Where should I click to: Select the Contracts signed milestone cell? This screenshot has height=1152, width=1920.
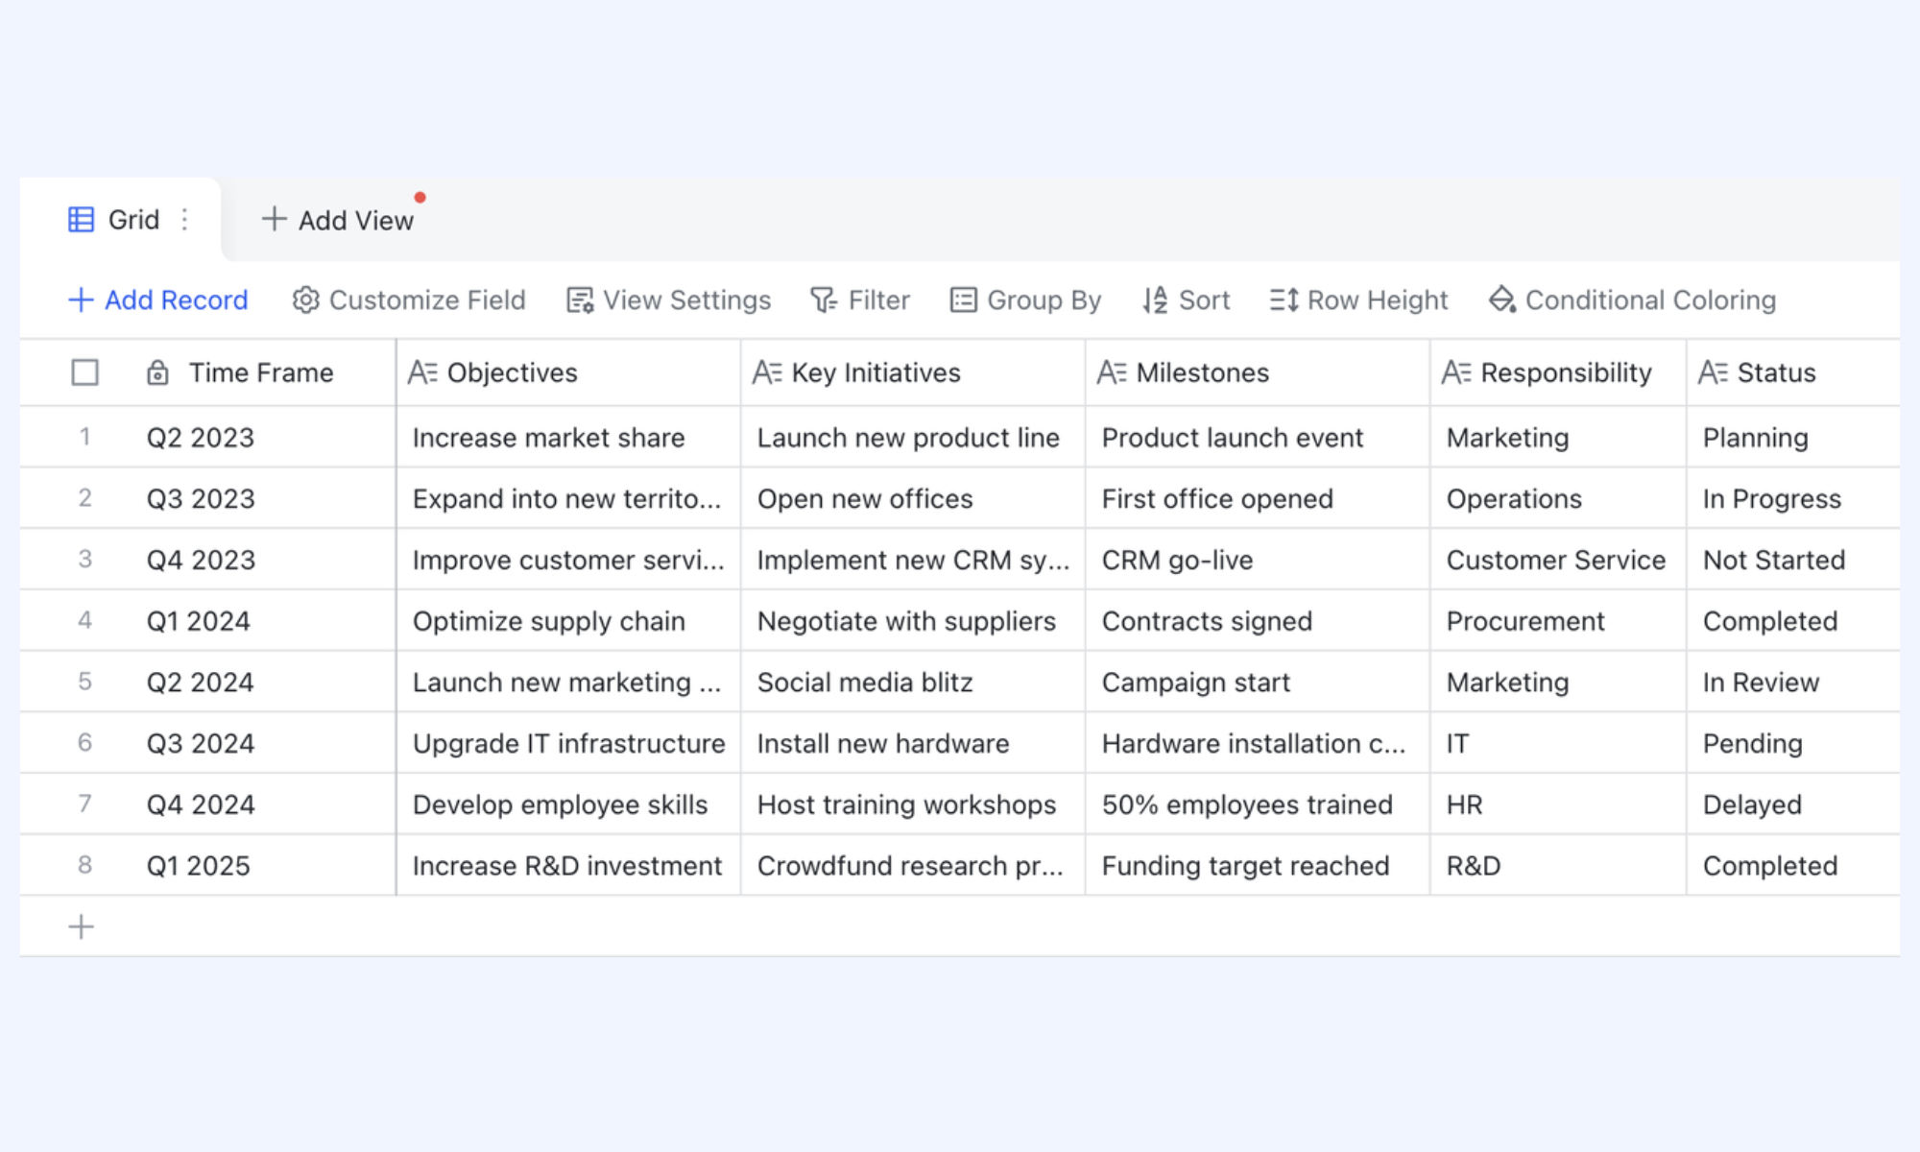pos(1258,621)
